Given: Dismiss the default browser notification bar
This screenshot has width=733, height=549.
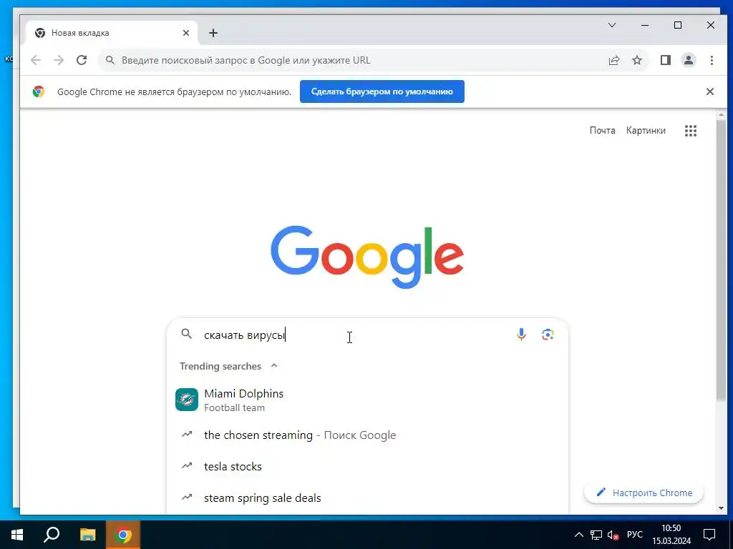Looking at the screenshot, I should tap(709, 91).
